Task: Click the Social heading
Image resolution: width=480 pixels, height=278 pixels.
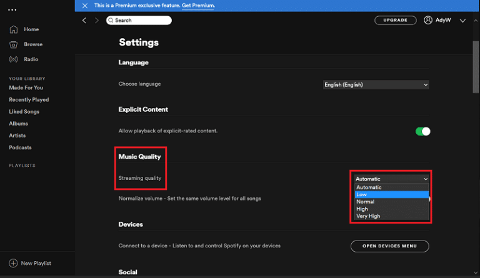Action: click(127, 272)
